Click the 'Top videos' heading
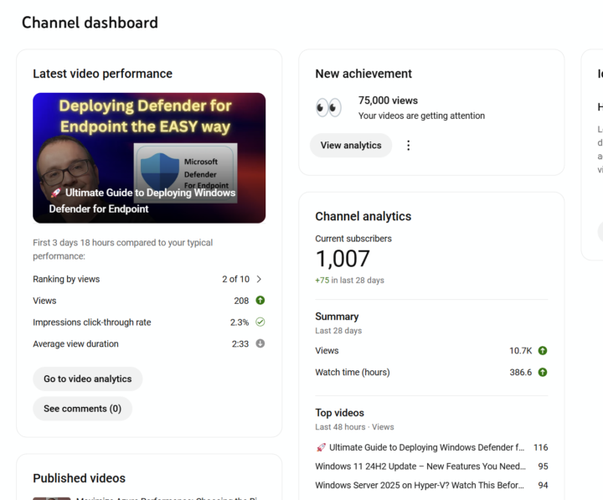The image size is (603, 500). tap(339, 413)
